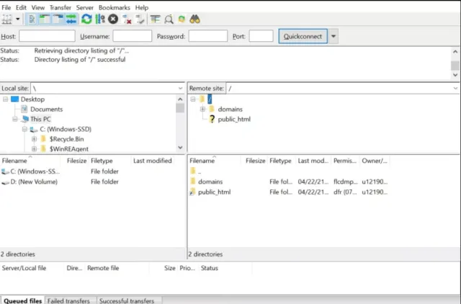The height and width of the screenshot is (304, 461).
Task: Click the reconnect to last server icon
Action: coord(140,19)
